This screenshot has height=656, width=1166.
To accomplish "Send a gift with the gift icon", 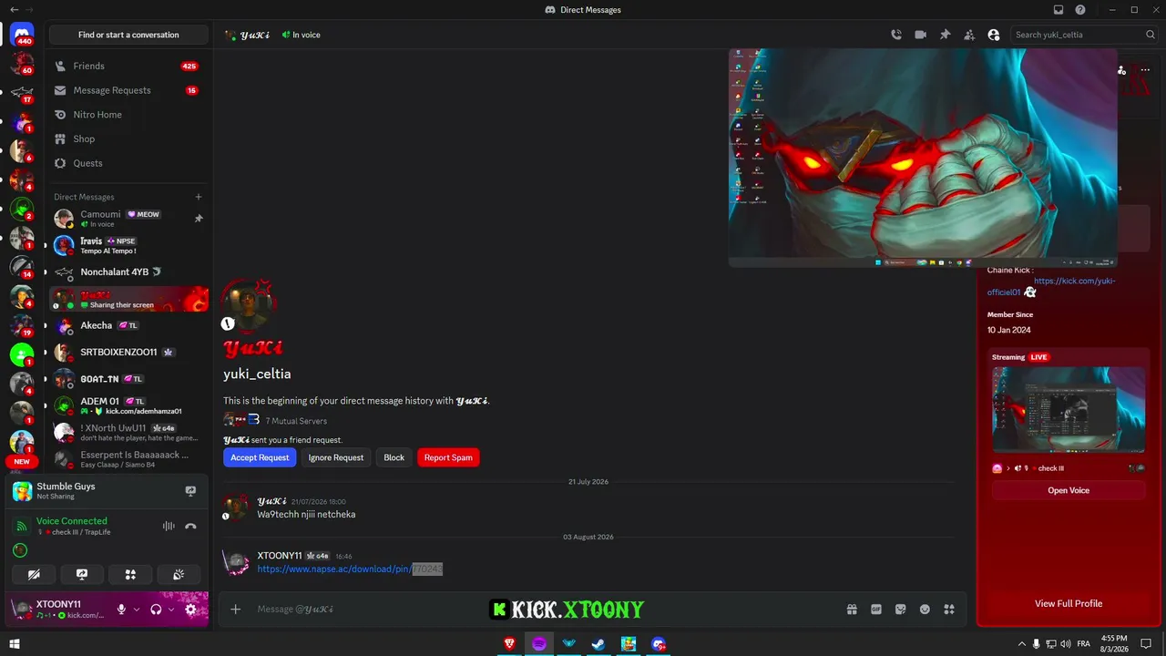I will tap(852, 609).
